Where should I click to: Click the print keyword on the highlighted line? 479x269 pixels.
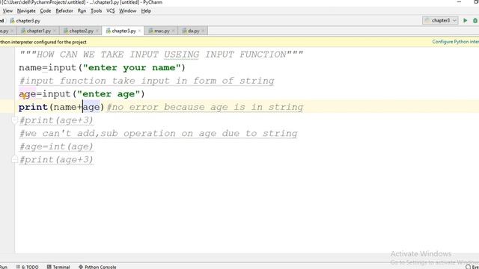click(33, 107)
